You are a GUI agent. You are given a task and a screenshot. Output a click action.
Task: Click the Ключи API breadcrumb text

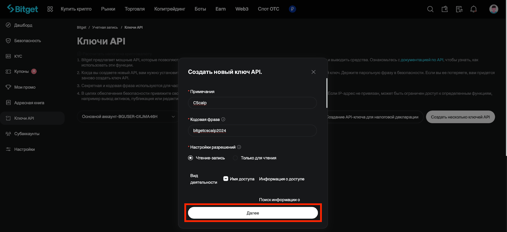pyautogui.click(x=133, y=27)
